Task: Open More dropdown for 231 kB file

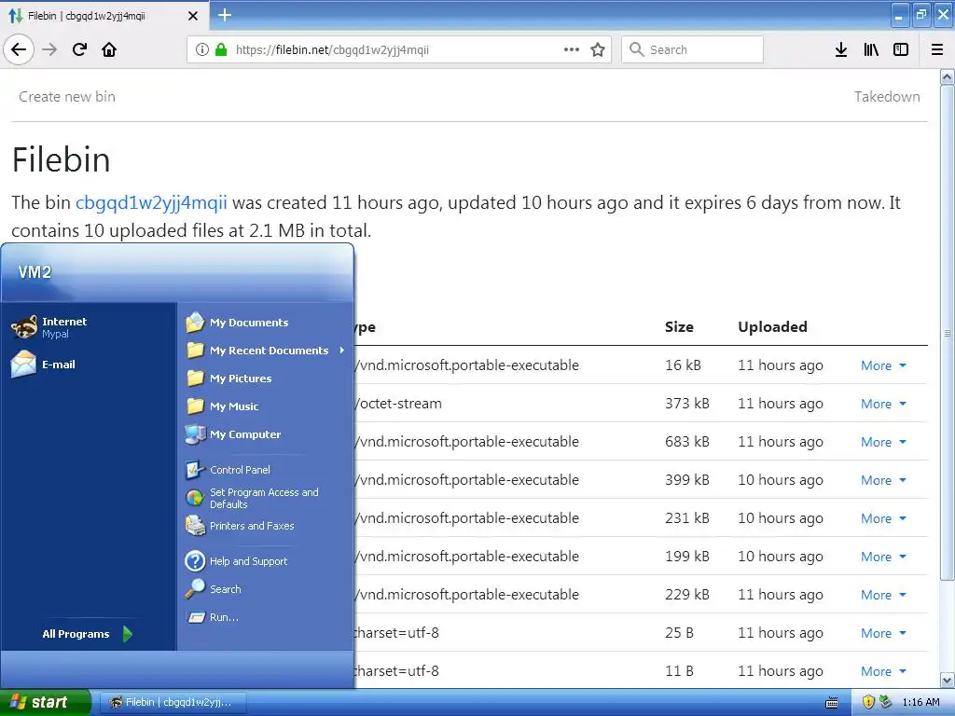Action: coord(883,518)
